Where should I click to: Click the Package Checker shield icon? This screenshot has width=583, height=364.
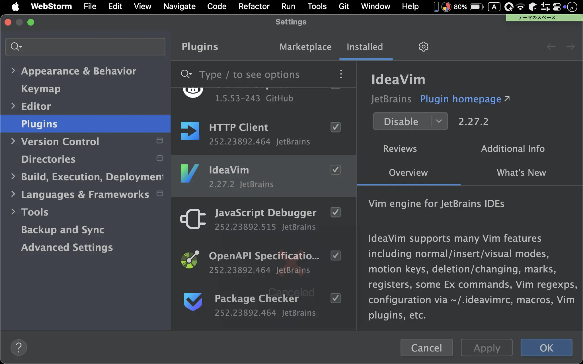(192, 302)
